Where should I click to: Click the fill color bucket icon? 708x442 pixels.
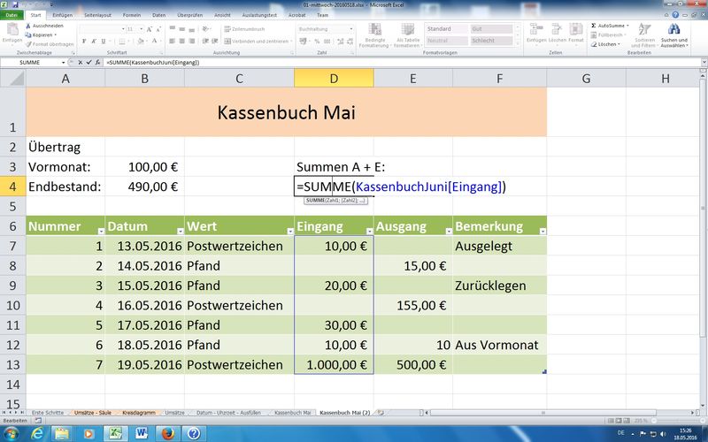[141, 41]
